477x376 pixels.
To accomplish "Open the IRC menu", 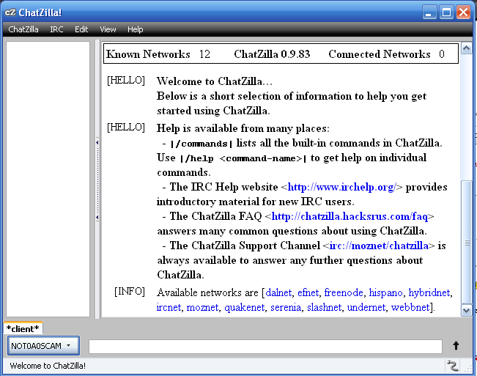I will click(56, 29).
